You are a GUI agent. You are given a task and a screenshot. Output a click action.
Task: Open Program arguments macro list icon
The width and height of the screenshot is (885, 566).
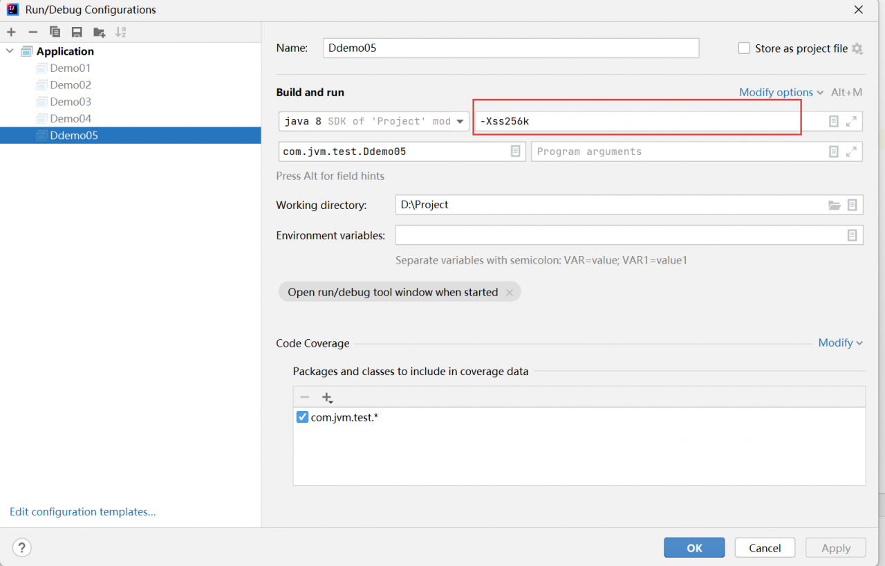(x=834, y=152)
